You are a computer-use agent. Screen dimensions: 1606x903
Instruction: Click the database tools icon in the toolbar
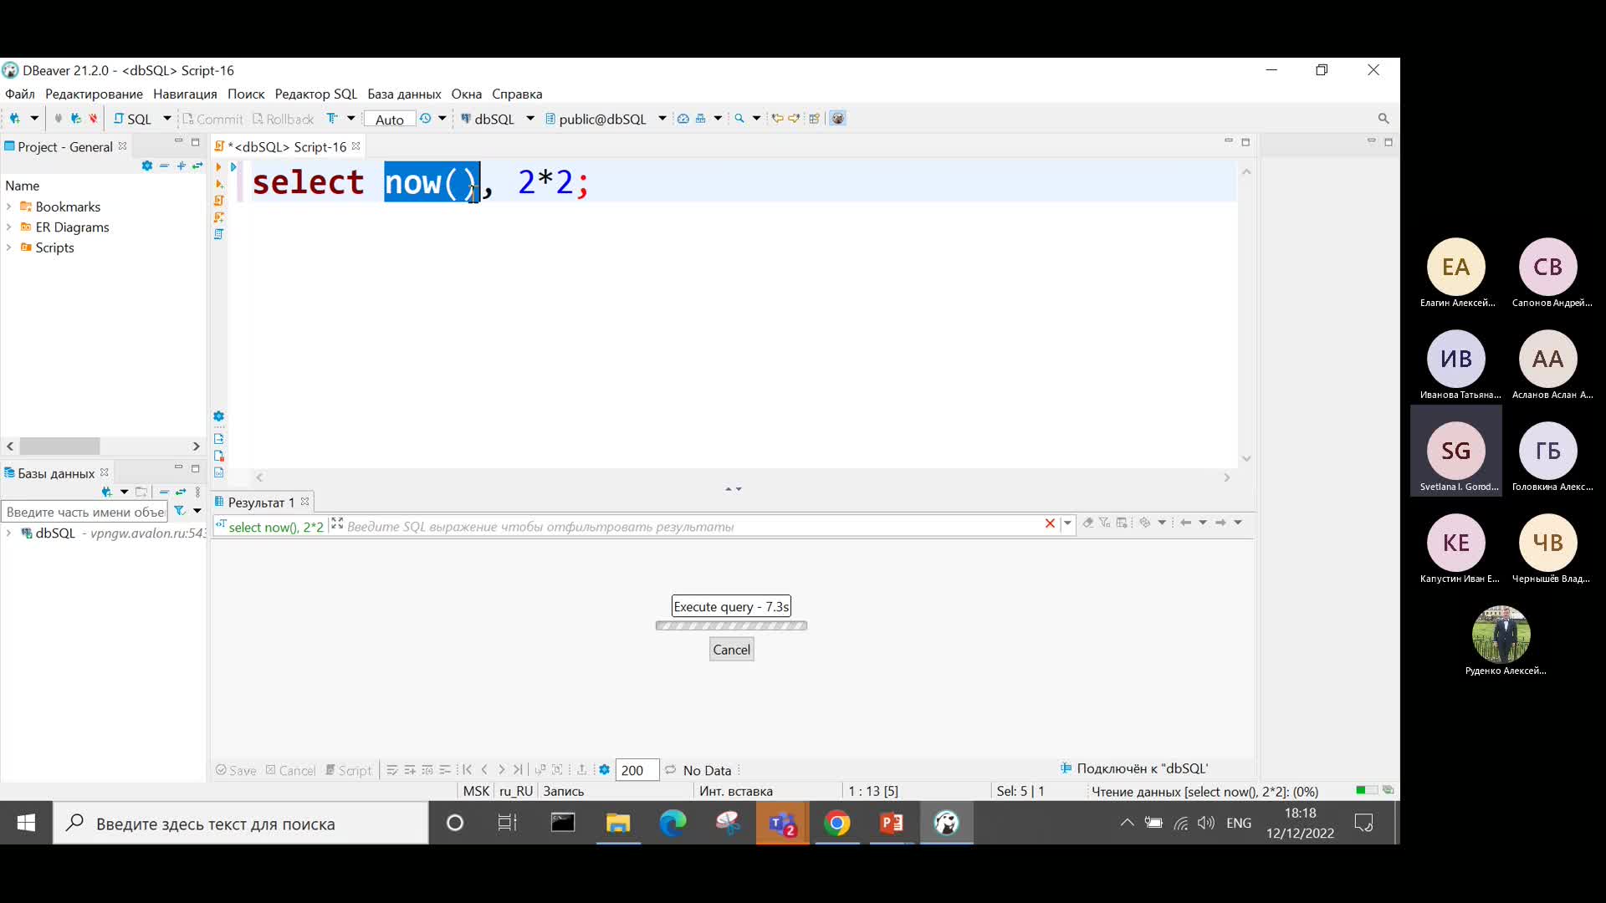(x=701, y=119)
